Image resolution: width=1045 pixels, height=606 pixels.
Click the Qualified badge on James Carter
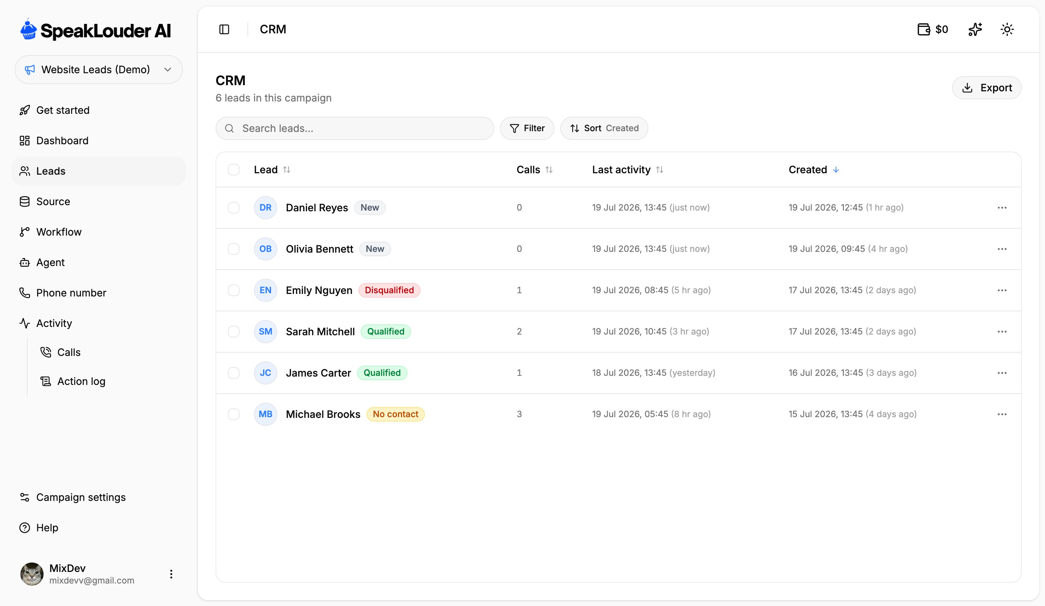382,373
